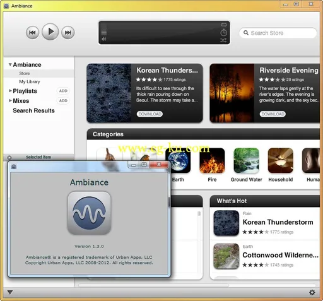Open the Earth category icon
Image resolution: width=323 pixels, height=301 pixels.
(x=178, y=160)
